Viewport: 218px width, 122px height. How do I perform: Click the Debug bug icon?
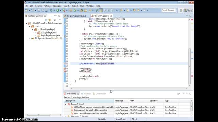tap(51, 11)
